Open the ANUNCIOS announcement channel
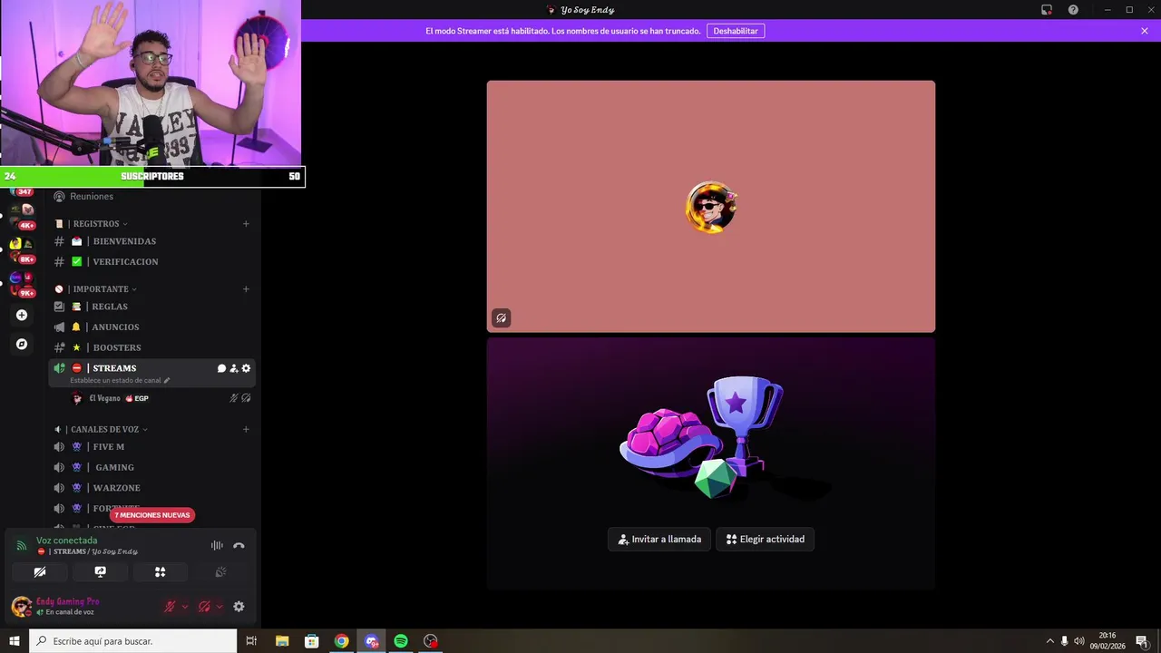The image size is (1161, 653). tap(151, 327)
